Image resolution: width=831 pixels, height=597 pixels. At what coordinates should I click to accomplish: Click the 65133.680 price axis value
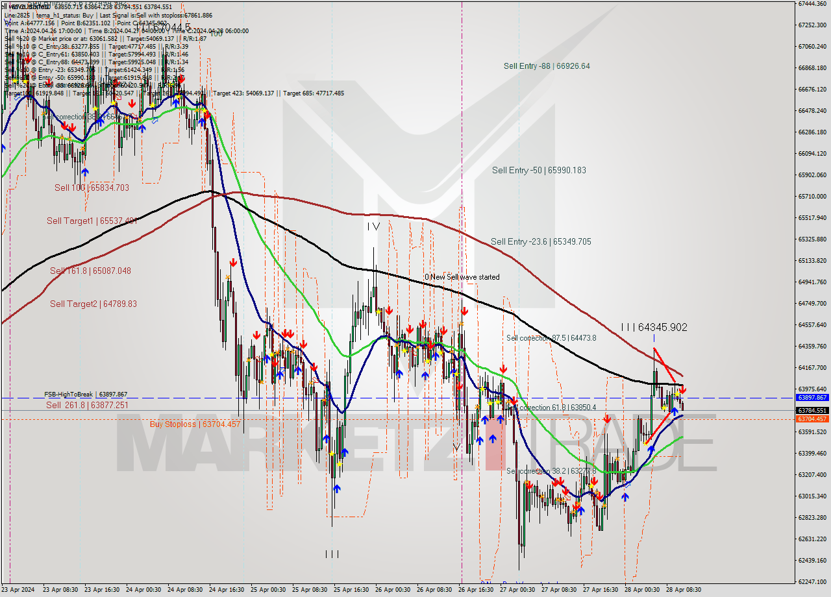pyautogui.click(x=812, y=260)
